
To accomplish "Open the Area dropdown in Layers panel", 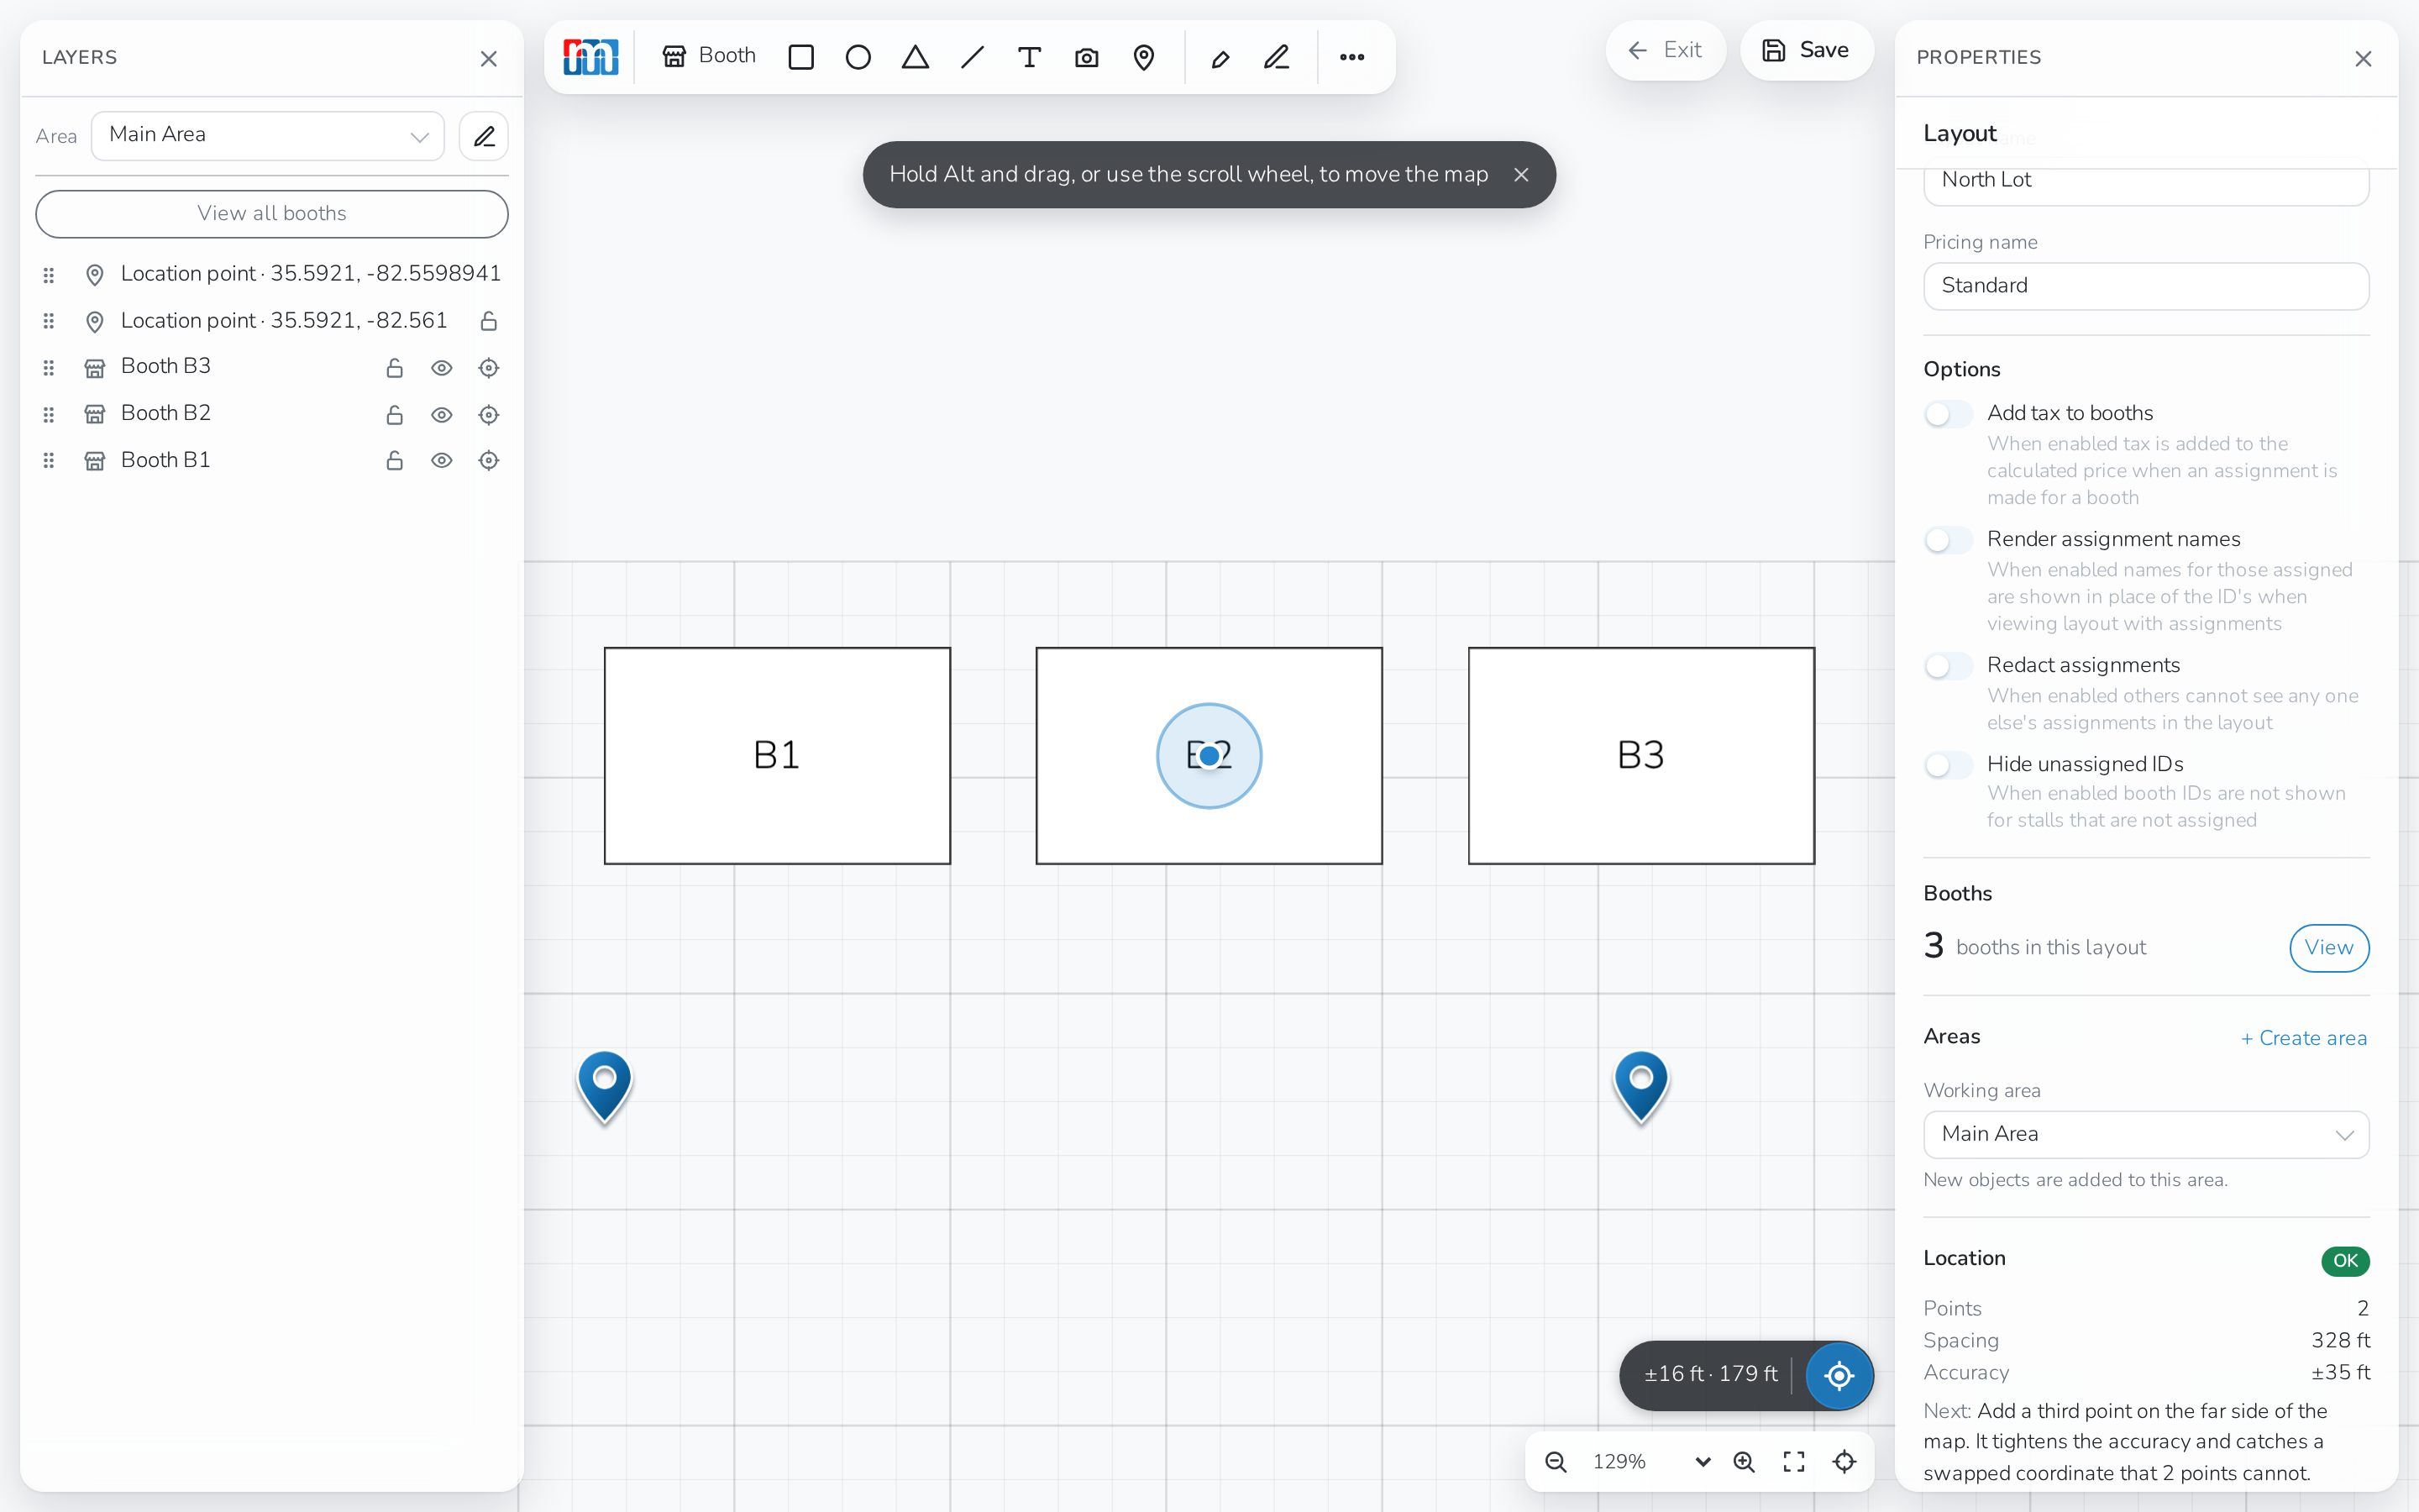I will coord(268,136).
